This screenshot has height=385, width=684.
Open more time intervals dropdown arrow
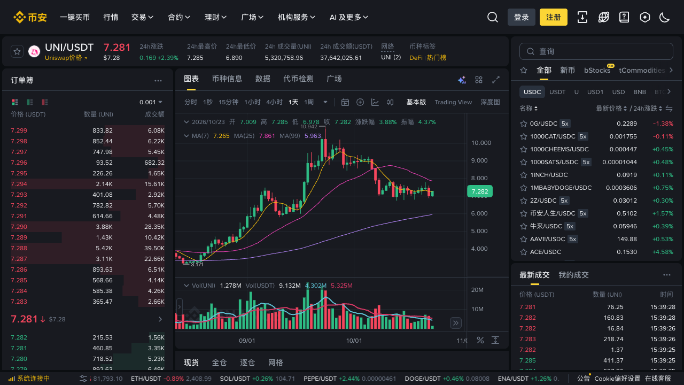(325, 102)
